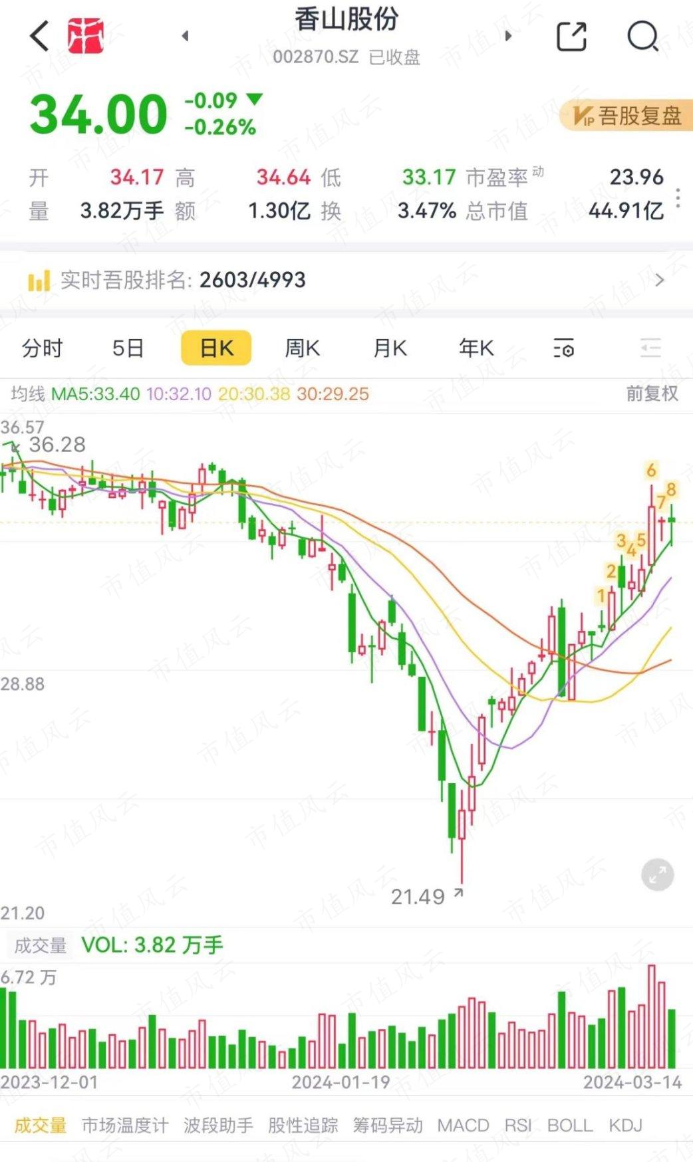Tap the back arrow icon
The image size is (693, 1162).
click(x=39, y=36)
